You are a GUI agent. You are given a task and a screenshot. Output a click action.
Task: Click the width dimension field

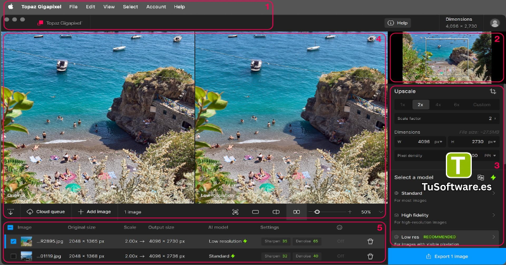click(x=420, y=142)
